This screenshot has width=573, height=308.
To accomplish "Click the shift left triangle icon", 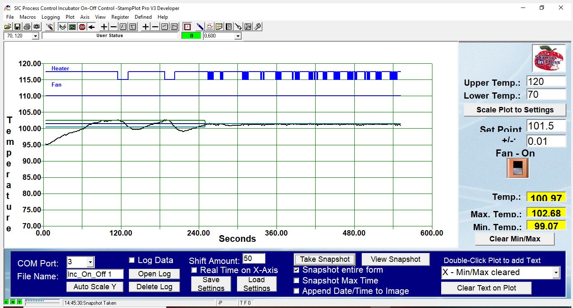I will [x=165, y=27].
